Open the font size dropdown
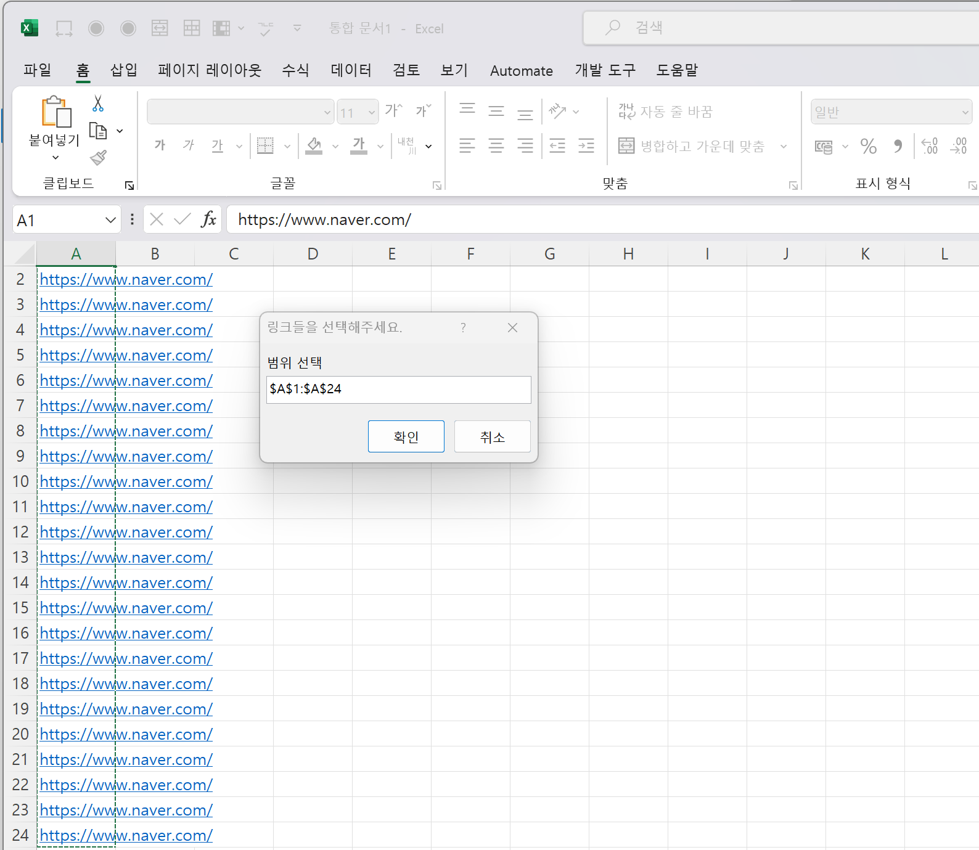The image size is (979, 850). (x=372, y=112)
